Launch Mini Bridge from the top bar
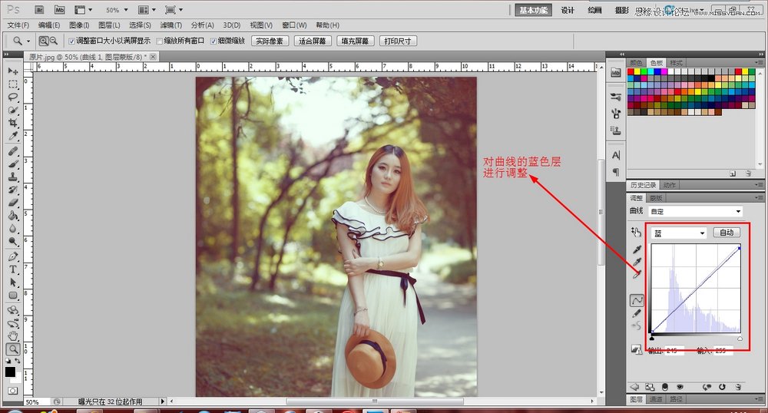The width and height of the screenshot is (768, 413). (x=59, y=10)
